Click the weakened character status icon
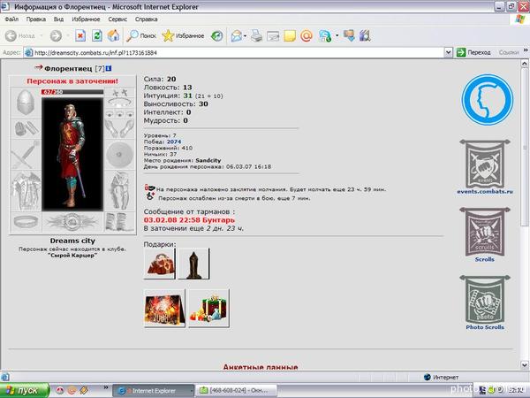 [x=150, y=196]
